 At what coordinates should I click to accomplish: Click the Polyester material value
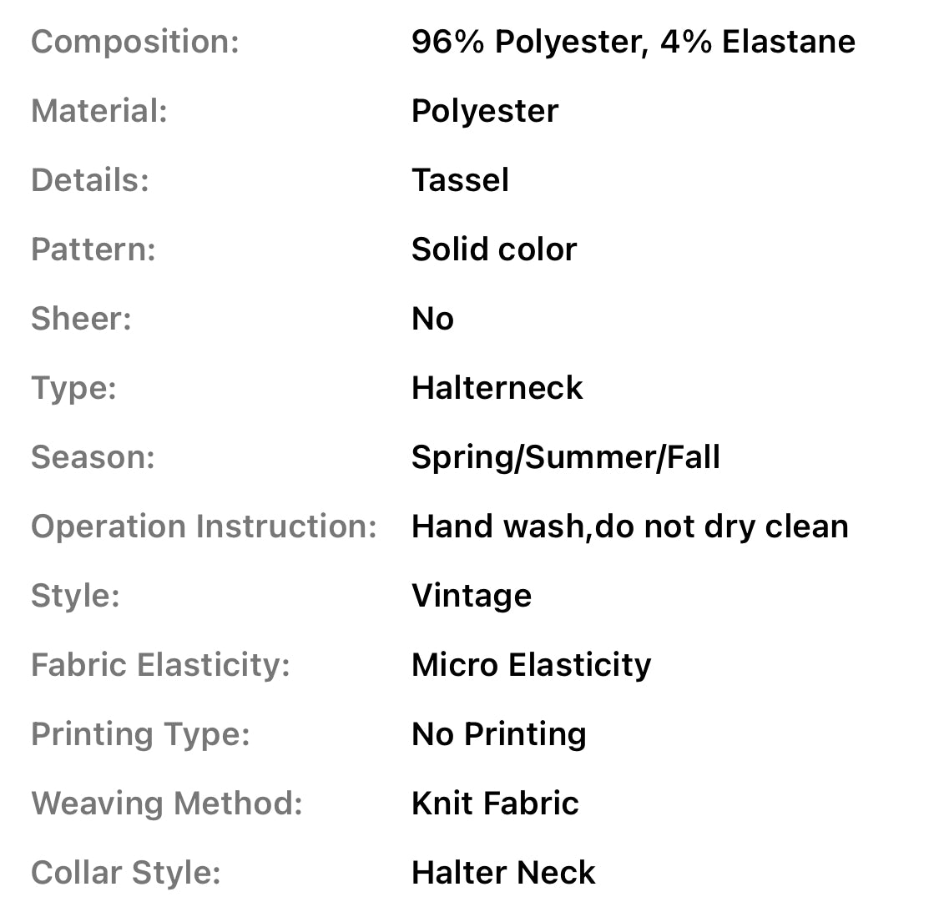tap(485, 111)
